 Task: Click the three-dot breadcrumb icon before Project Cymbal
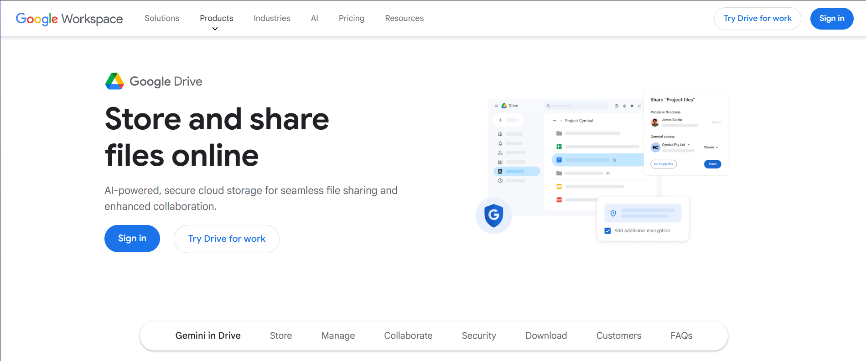pyautogui.click(x=555, y=121)
